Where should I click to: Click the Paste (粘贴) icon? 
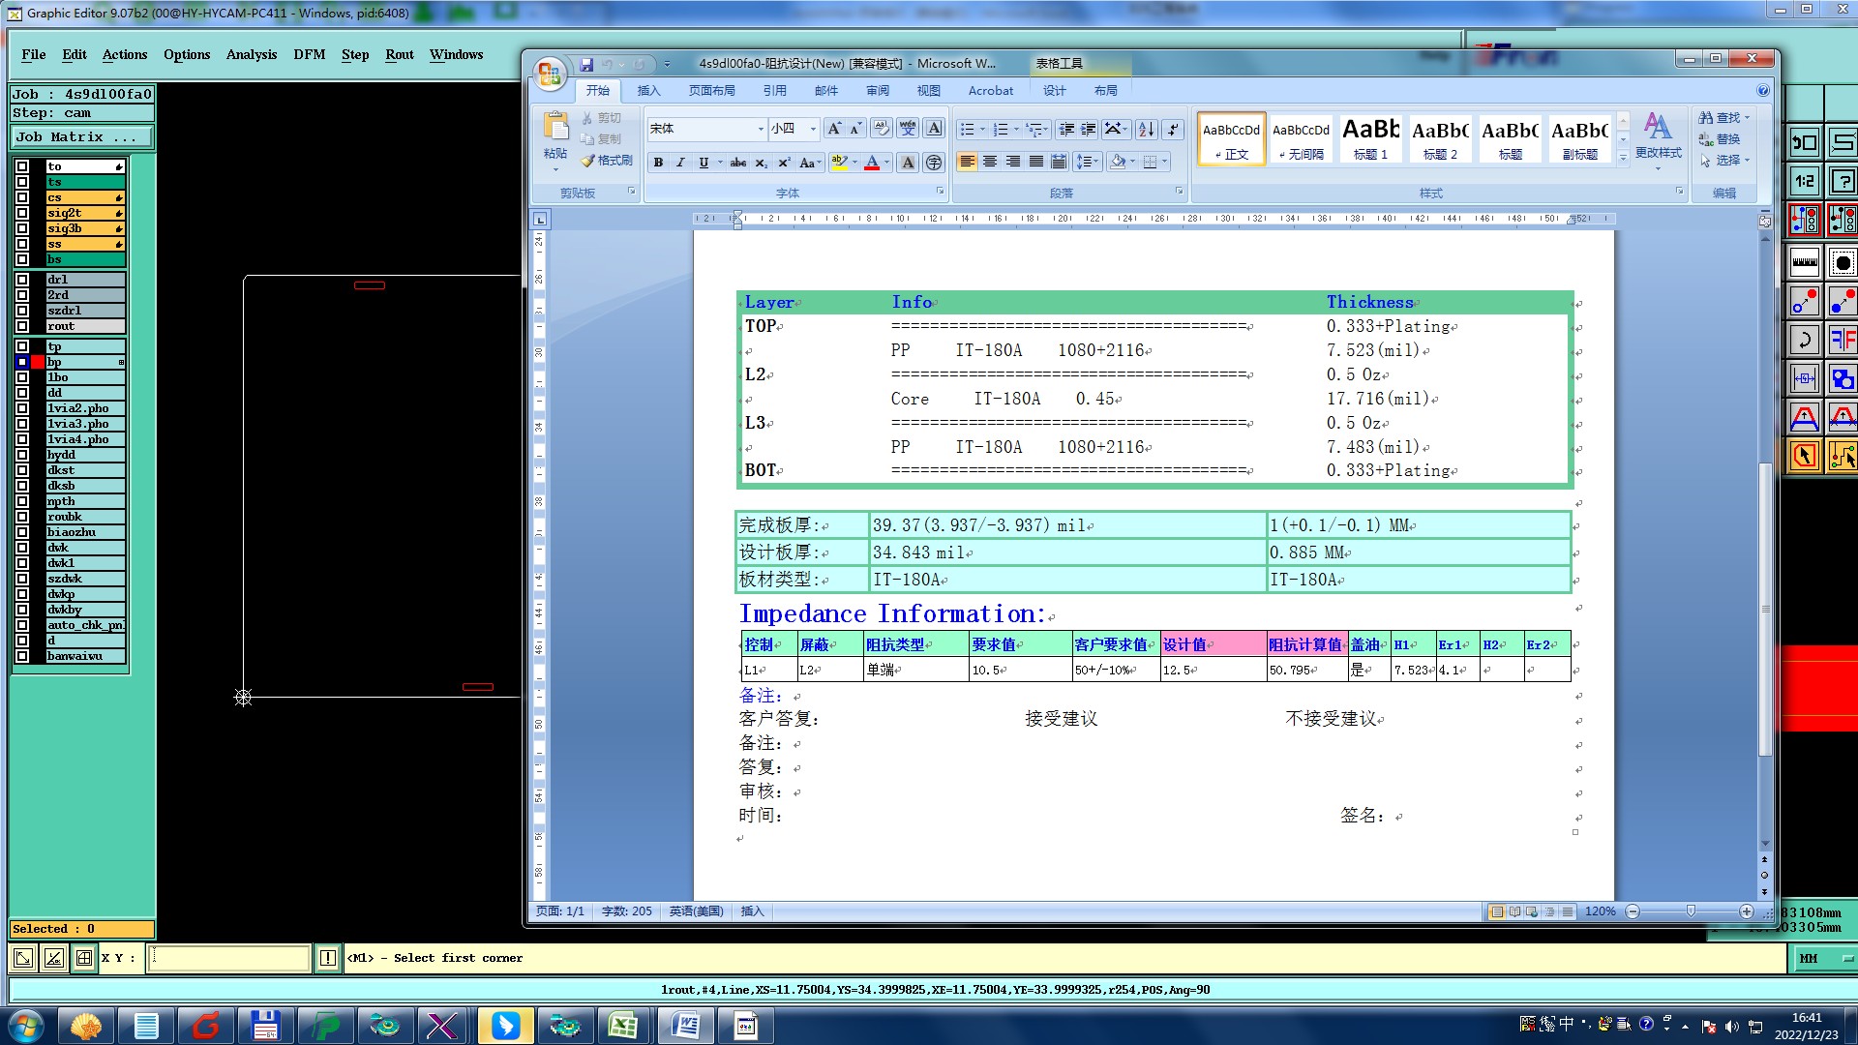pyautogui.click(x=556, y=127)
